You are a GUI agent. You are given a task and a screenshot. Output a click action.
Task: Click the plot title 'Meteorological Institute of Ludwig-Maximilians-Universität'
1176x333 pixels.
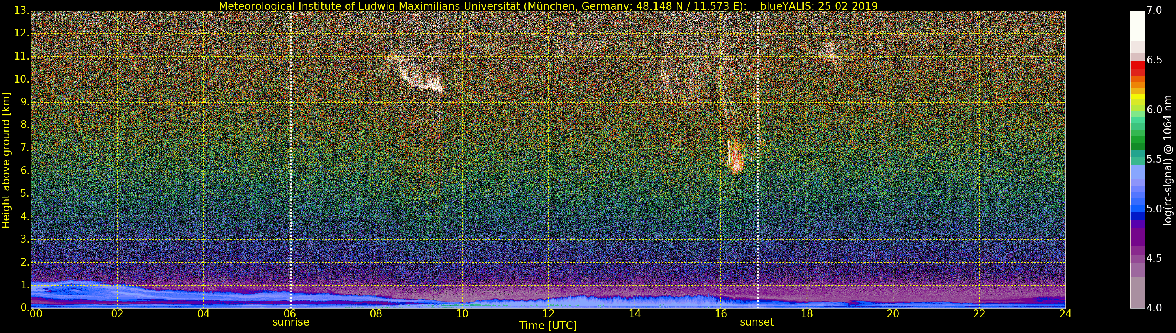point(370,6)
